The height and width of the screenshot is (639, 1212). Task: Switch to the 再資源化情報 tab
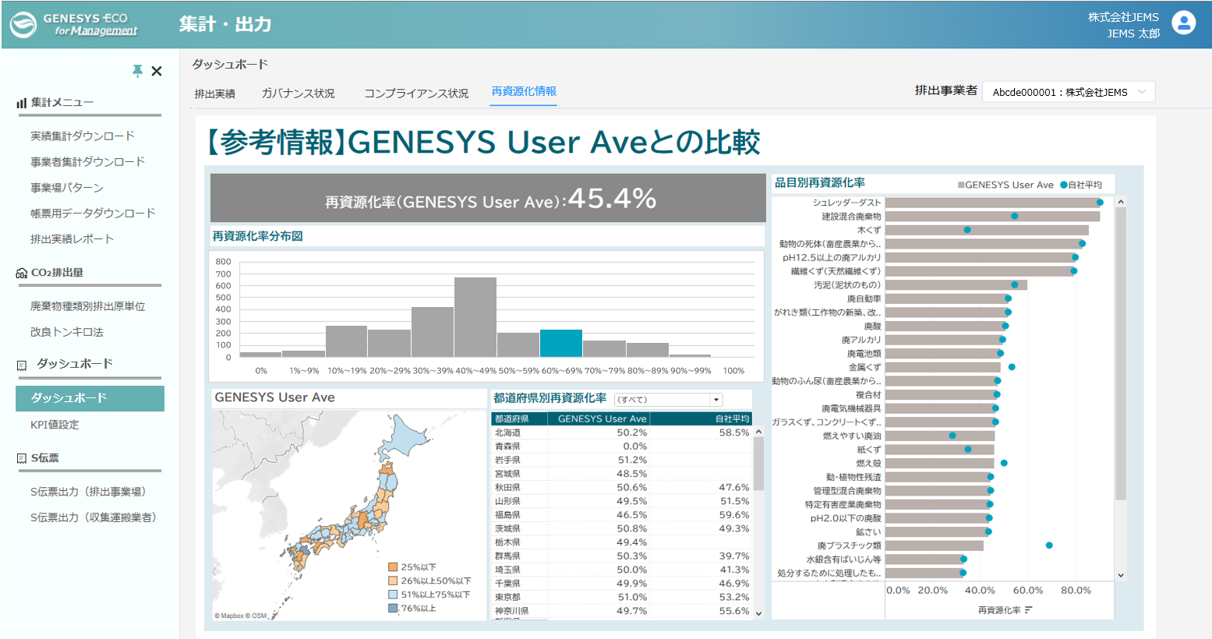[x=524, y=92]
